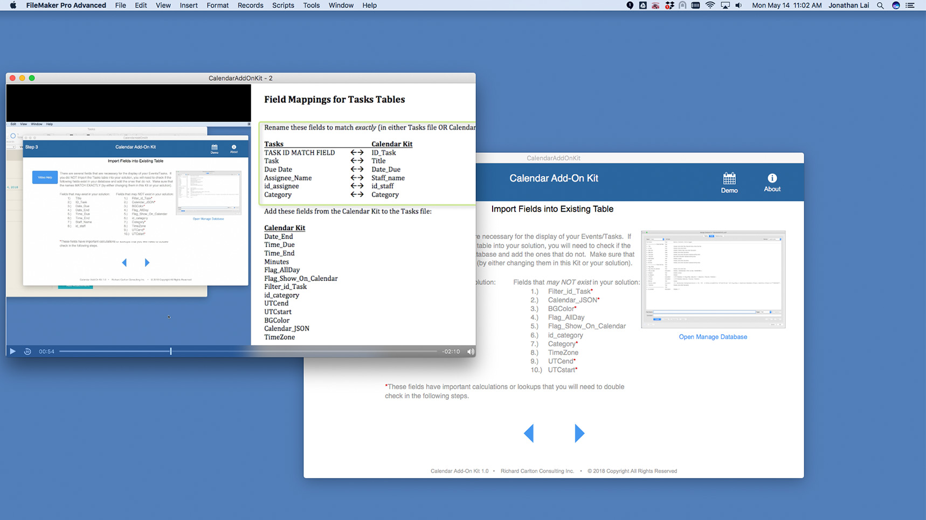Open the File menu
926x520 pixels.
(121, 5)
